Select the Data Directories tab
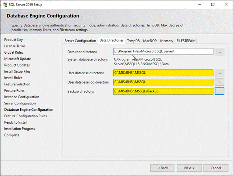 [112, 40]
